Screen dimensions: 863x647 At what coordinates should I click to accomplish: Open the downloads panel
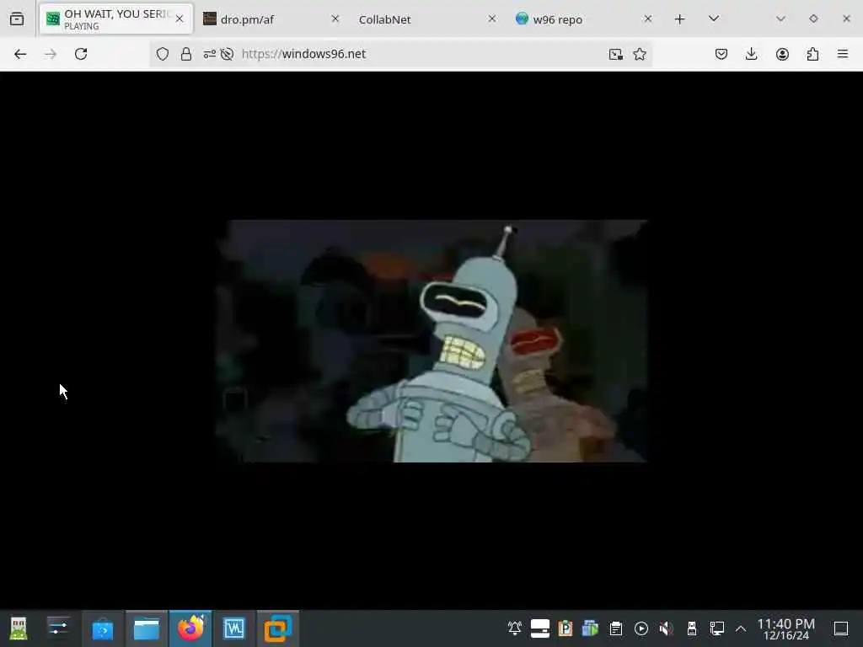click(751, 54)
